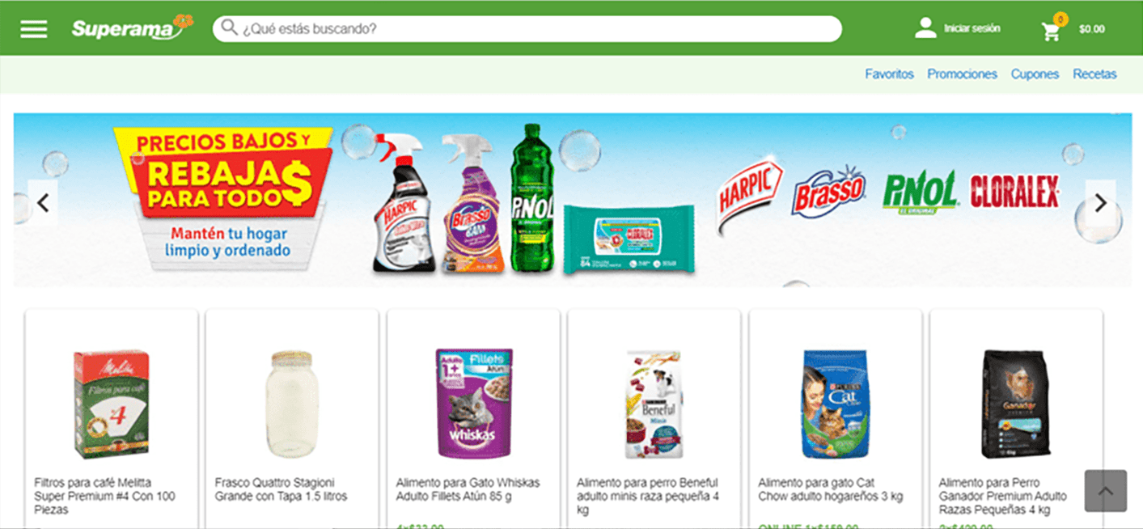1143x529 pixels.
Task: Focus the ¿Qué estás buscando? search field
Action: (x=527, y=28)
